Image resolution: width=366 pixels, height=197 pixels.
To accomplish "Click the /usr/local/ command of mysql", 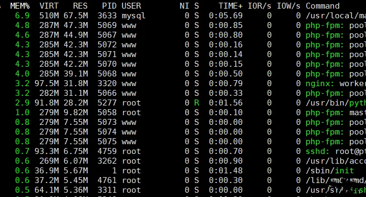I will (336, 16).
